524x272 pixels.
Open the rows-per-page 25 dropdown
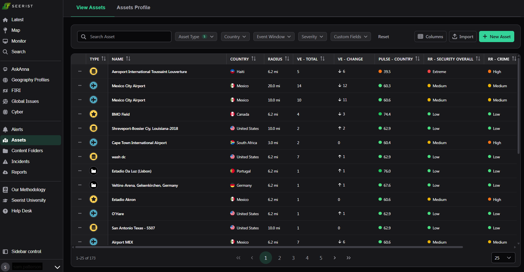[x=503, y=258]
